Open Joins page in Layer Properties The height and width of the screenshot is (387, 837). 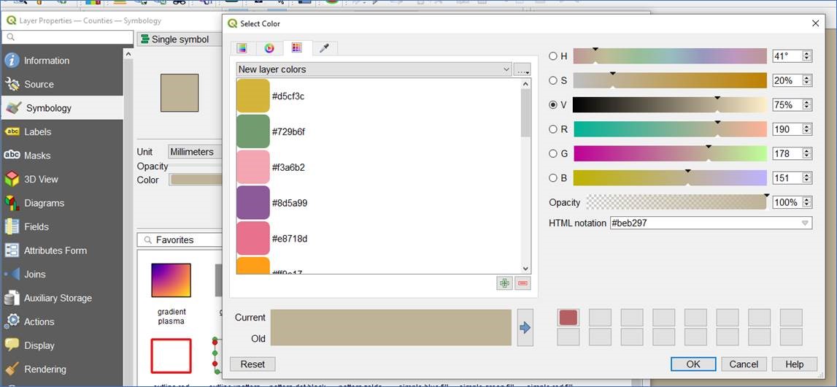click(x=62, y=275)
